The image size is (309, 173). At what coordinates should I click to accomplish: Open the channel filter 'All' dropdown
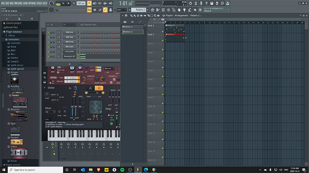pyautogui.click(x=70, y=25)
